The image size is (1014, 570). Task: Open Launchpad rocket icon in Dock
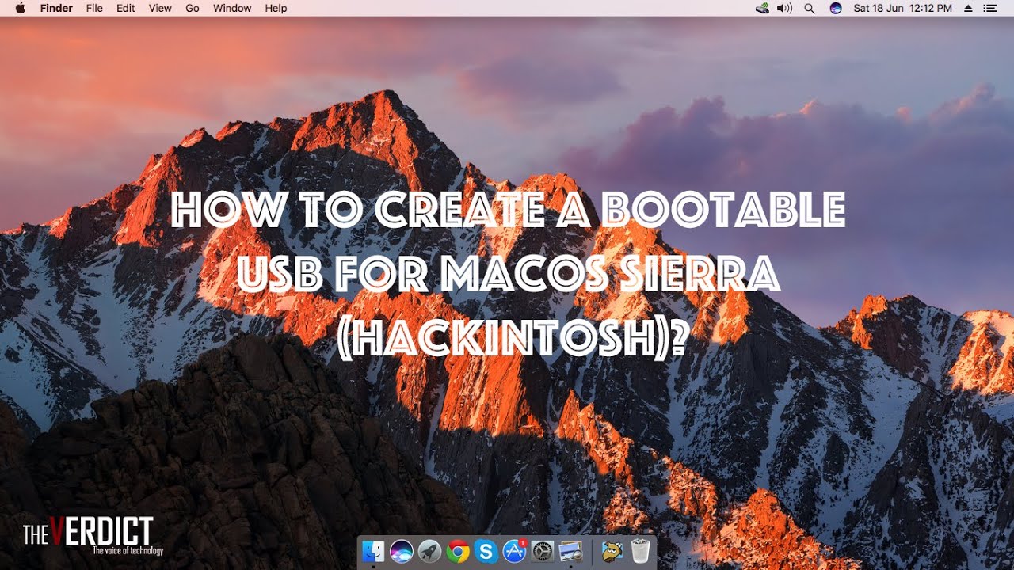(x=429, y=551)
